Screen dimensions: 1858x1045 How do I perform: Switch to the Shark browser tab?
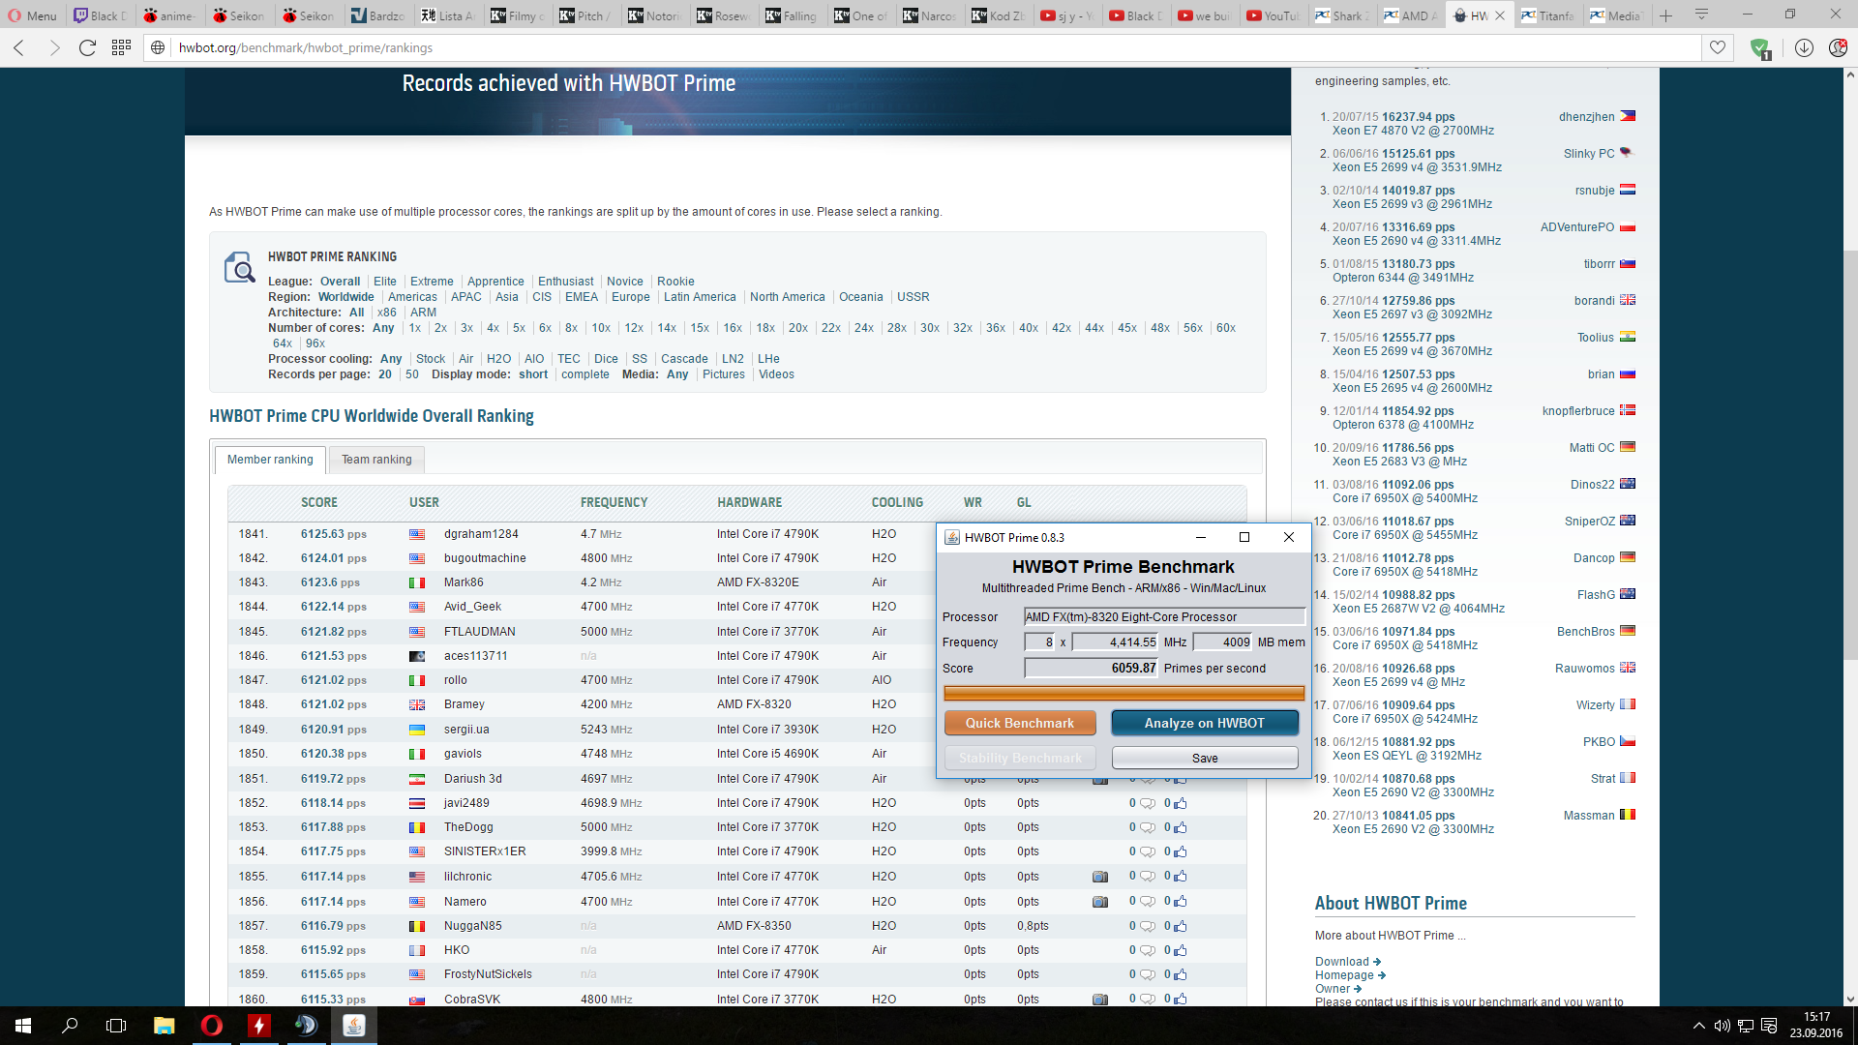[x=1341, y=15]
